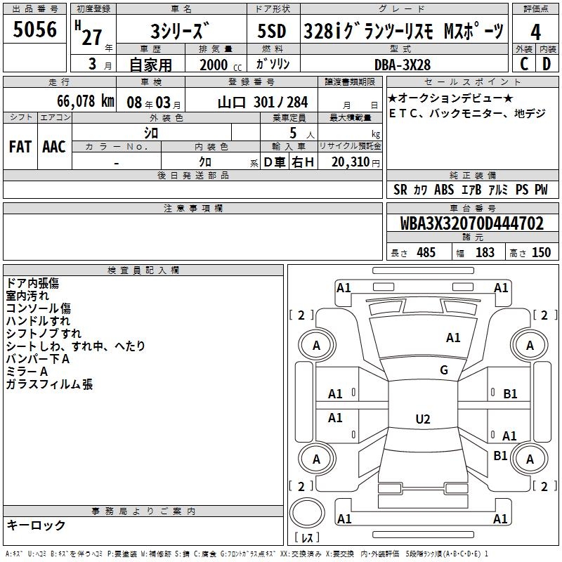Select the vehicle history value 自家用

point(150,65)
